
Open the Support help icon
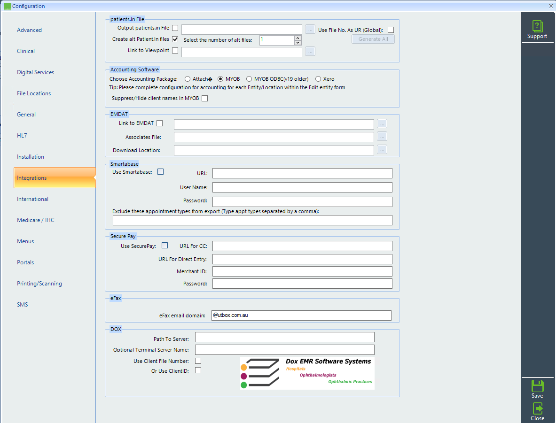pyautogui.click(x=537, y=30)
